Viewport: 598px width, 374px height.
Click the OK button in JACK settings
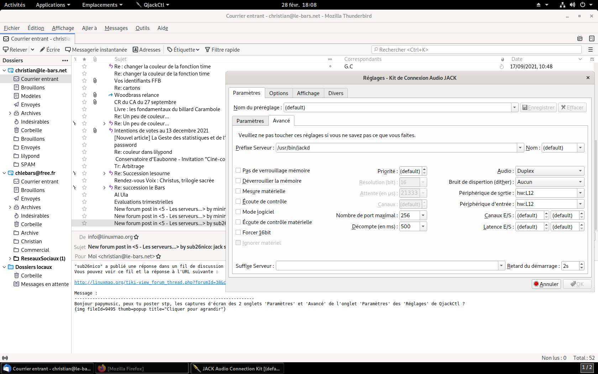(x=577, y=284)
